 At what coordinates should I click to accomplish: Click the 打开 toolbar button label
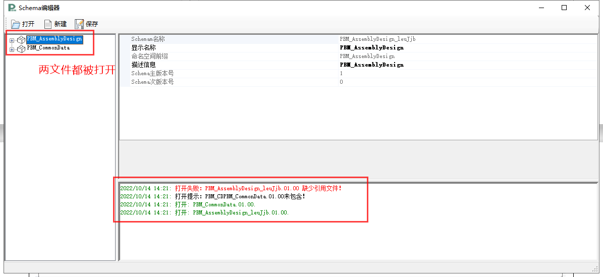(x=28, y=24)
